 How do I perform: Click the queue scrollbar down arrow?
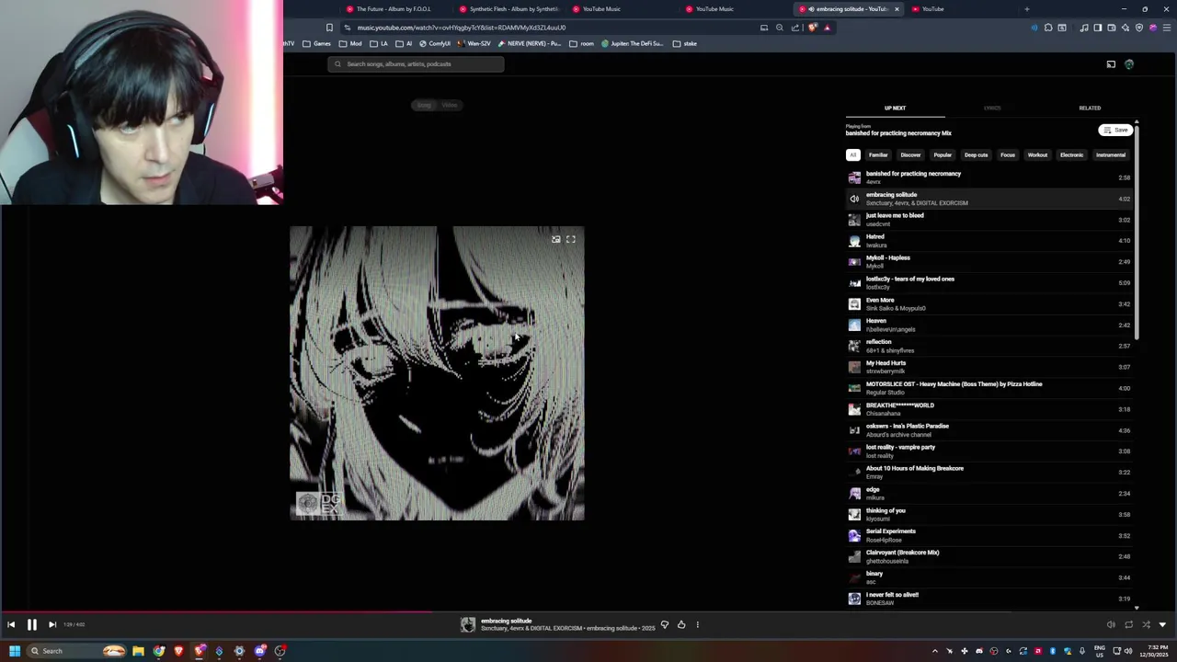click(1137, 607)
